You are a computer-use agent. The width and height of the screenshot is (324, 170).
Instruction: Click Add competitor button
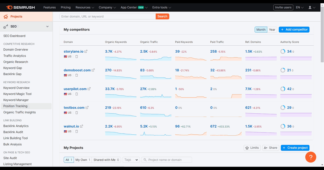[294, 30]
